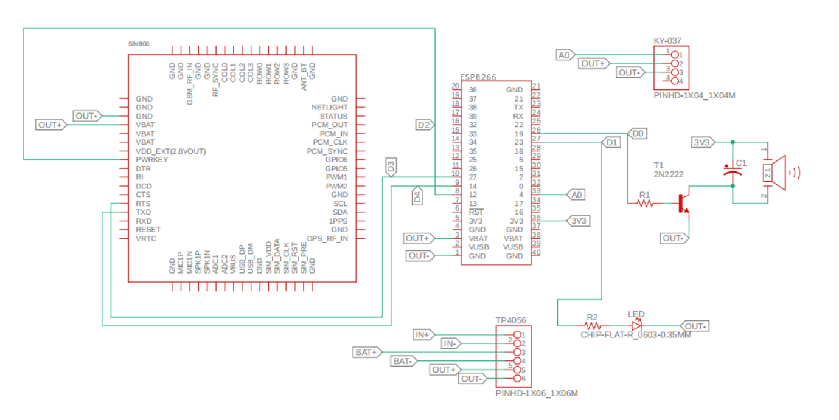The width and height of the screenshot is (839, 420).
Task: Click the KY-037 component name
Action: pyautogui.click(x=667, y=41)
